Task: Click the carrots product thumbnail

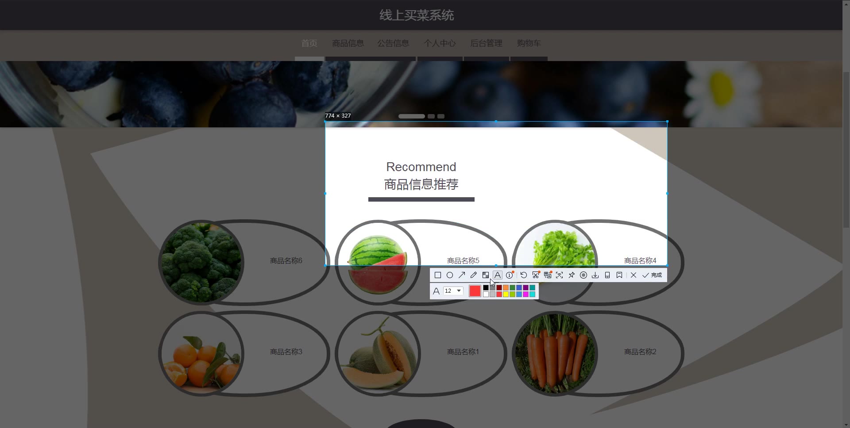Action: (x=555, y=353)
